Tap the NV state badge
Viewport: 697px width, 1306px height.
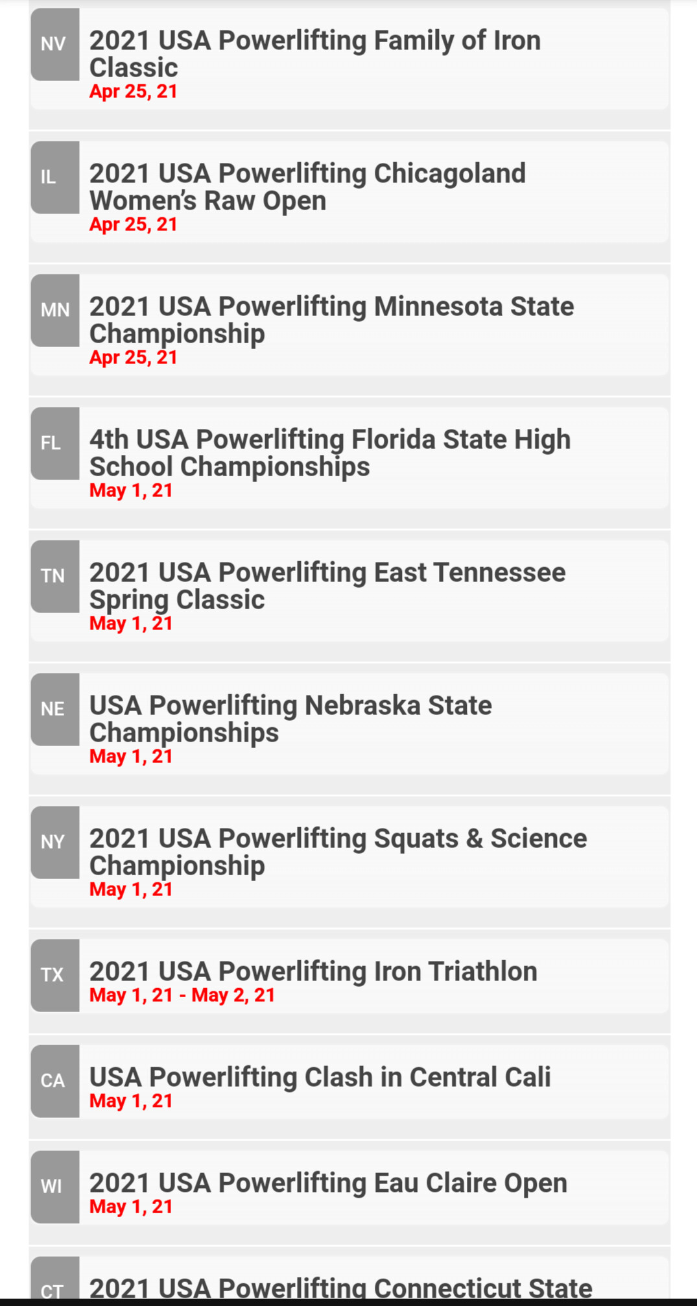point(55,44)
